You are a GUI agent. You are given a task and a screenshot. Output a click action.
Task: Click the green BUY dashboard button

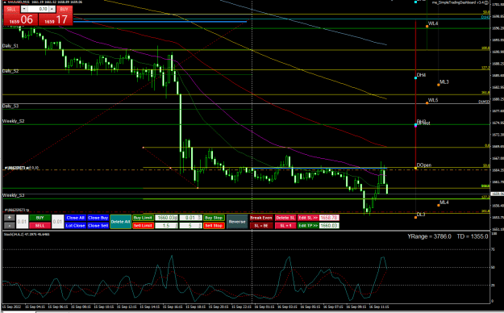tap(40, 218)
